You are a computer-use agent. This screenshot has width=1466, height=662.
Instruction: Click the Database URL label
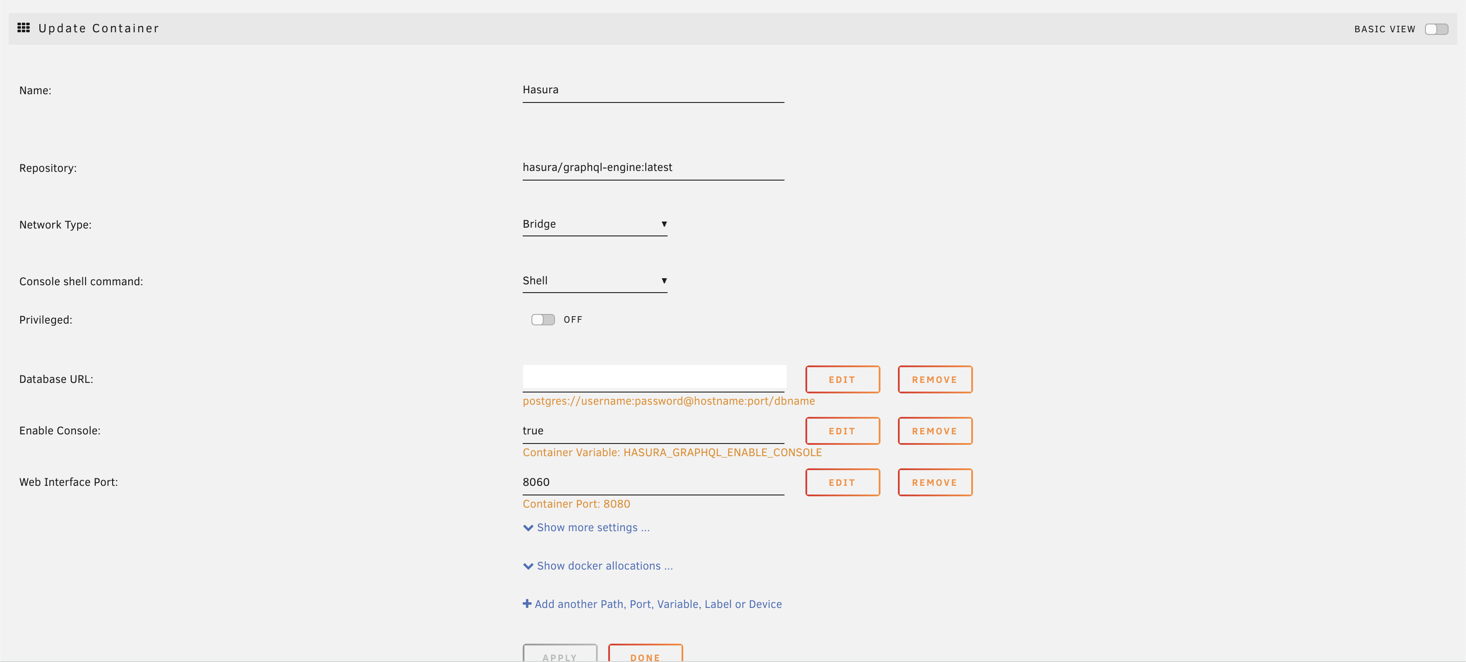(56, 379)
